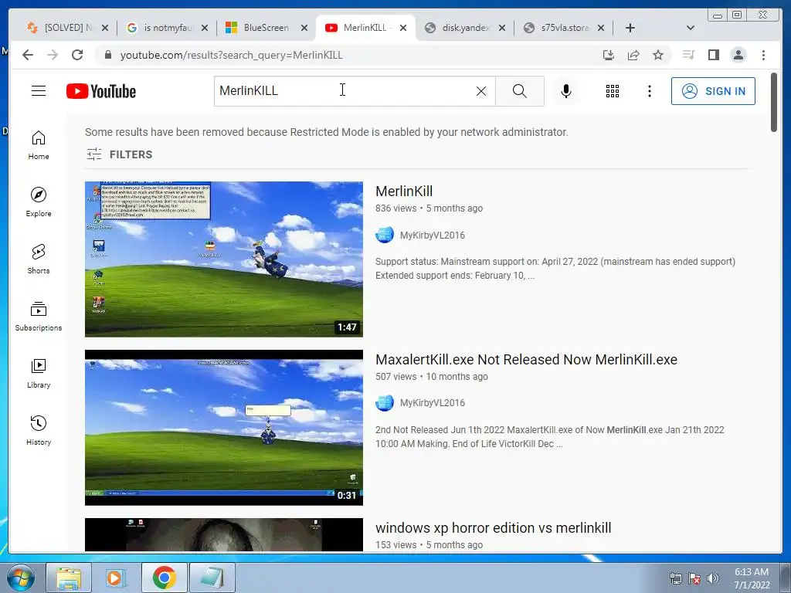This screenshot has height=593, width=791.
Task: Open MyKirbyVL2016 channel under MaxalertKill.exe video
Action: 433,403
